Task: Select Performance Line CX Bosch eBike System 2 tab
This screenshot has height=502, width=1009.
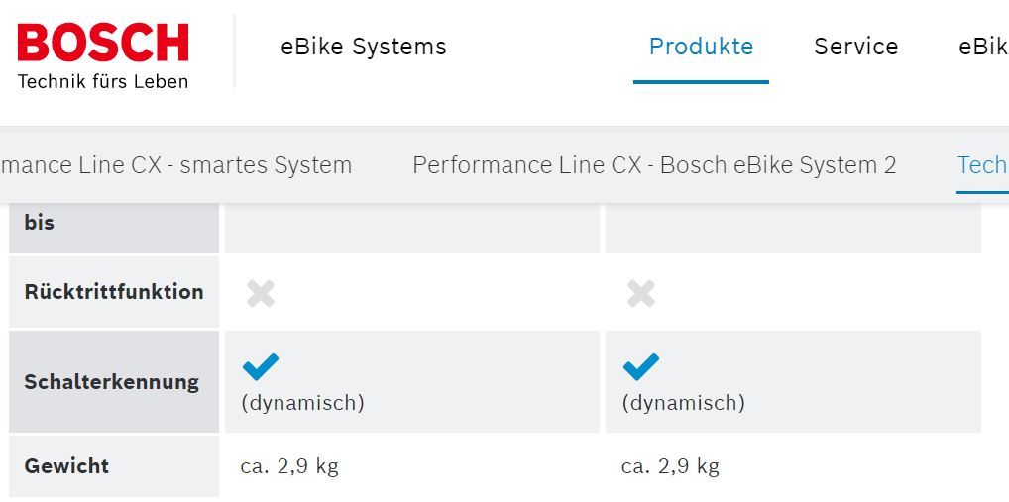Action: tap(654, 165)
